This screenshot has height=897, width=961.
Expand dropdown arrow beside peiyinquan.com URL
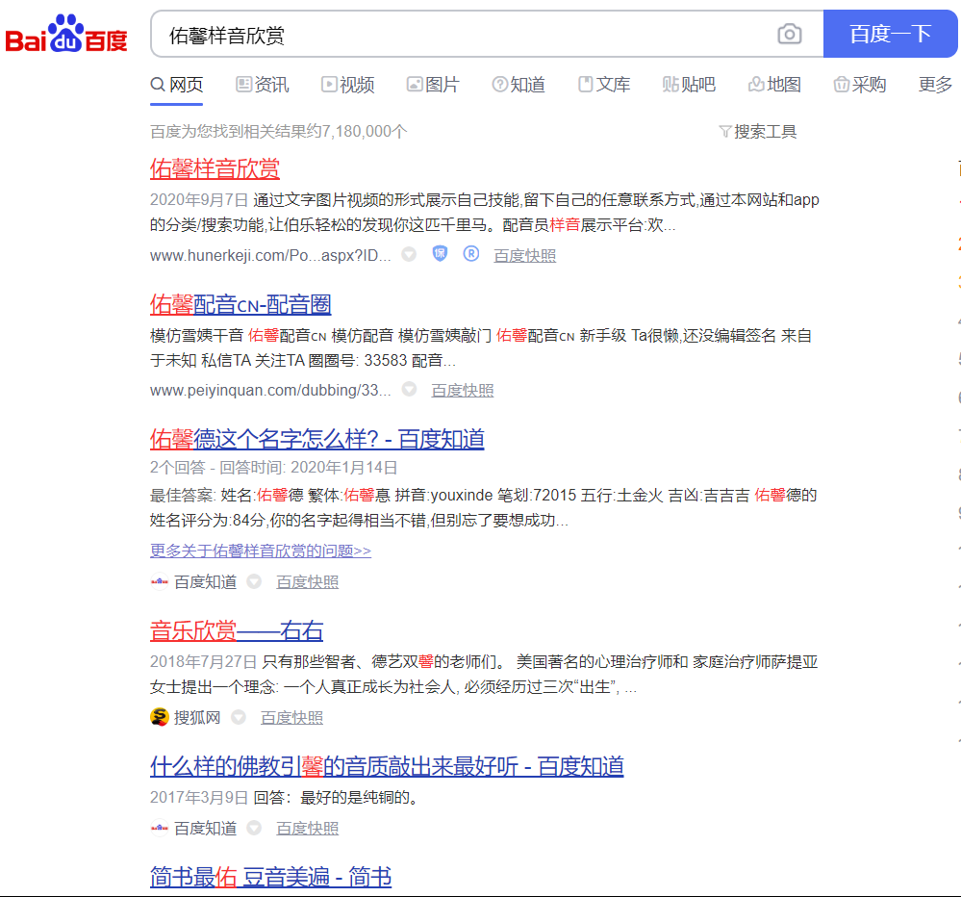[409, 390]
